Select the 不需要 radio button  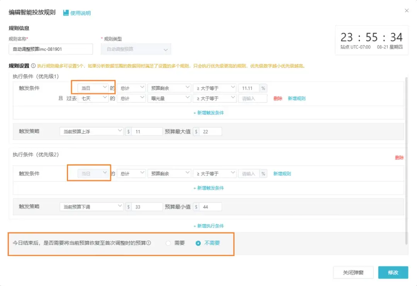198,243
